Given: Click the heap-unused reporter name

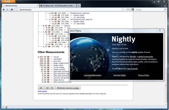Looking at the screenshot, I should (59, 69).
